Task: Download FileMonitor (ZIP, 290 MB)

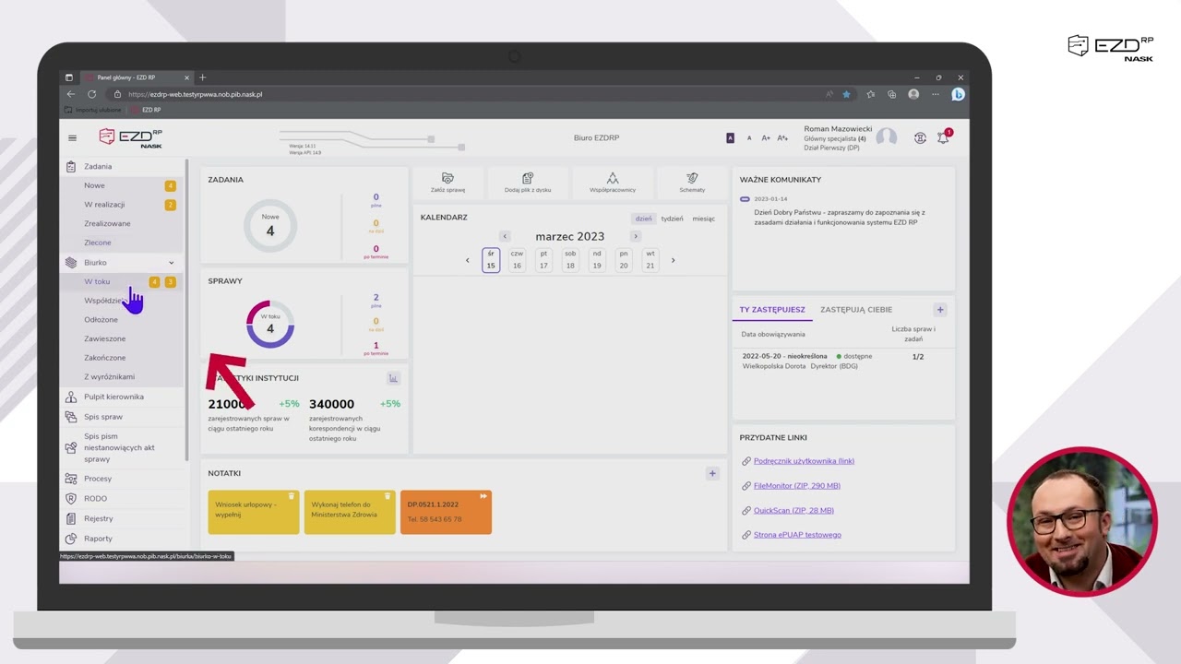Action: [796, 486]
